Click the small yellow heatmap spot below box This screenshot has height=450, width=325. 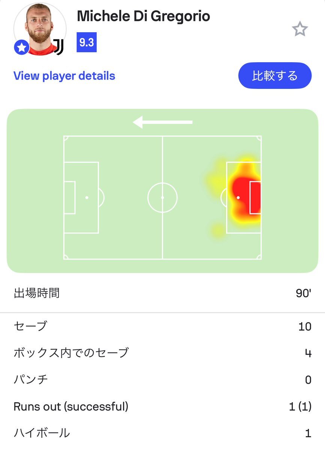[217, 230]
